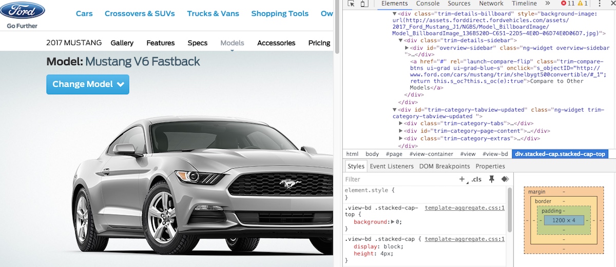Click the padding label in box model
Screen dimensions: 616x267
point(552,211)
